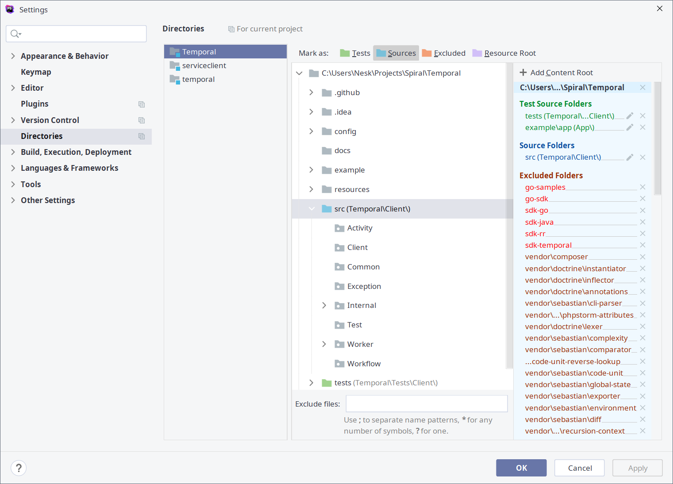Screen dimensions: 673x484
Task: Select the Workflow folder in tree
Action: tap(358, 364)
